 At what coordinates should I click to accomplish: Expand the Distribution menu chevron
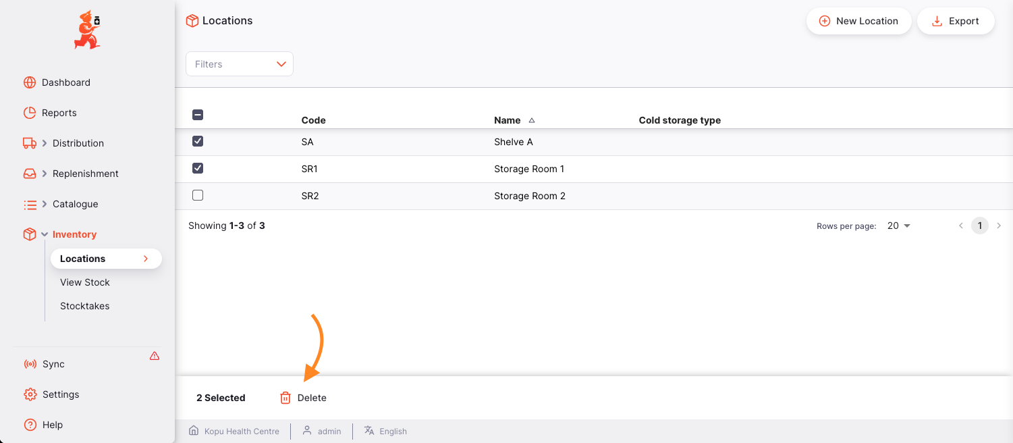click(x=45, y=143)
